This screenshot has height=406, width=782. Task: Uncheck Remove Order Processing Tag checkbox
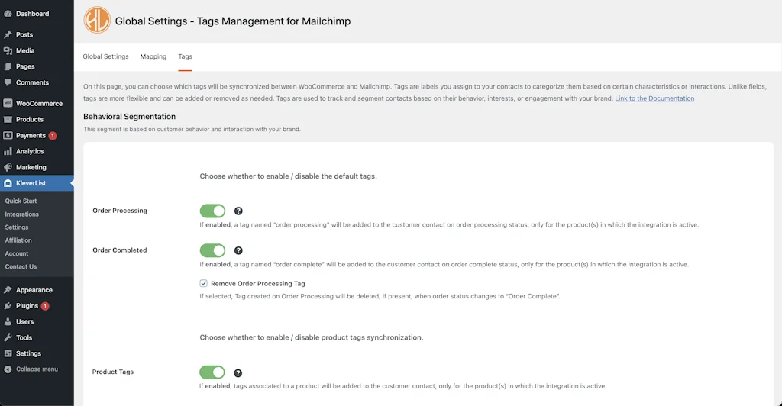coord(204,283)
